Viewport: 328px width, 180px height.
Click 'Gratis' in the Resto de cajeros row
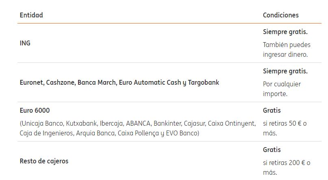(x=272, y=150)
